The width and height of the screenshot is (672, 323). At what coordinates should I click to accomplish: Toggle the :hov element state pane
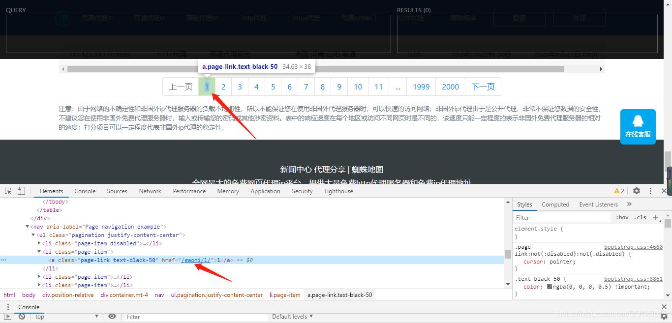click(x=622, y=217)
